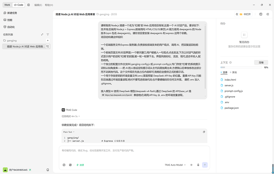The image size is (274, 174).
Task: Open server.js from context files
Action: 229,85
